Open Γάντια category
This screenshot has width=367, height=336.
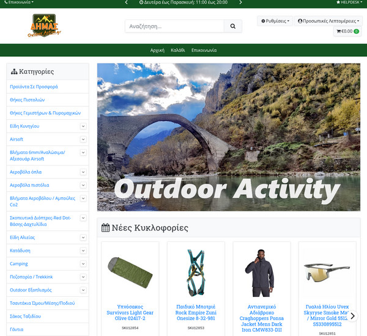(x=17, y=329)
